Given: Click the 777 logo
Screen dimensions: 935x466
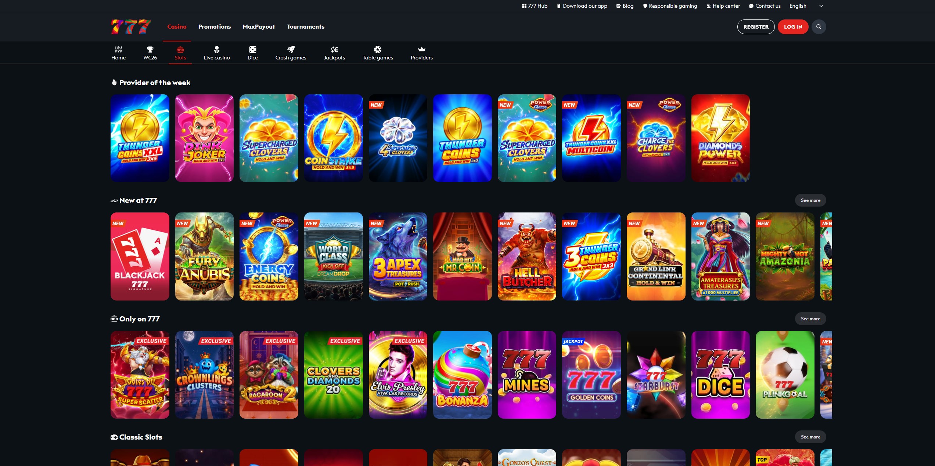Looking at the screenshot, I should pyautogui.click(x=131, y=27).
